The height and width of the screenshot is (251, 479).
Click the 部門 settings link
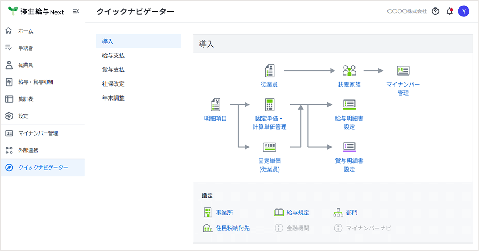pos(351,213)
